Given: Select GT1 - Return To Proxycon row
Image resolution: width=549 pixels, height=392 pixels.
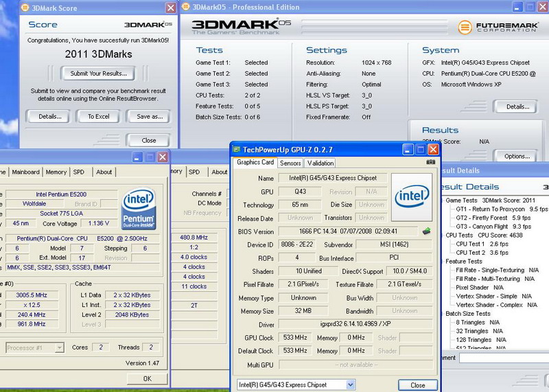Looking at the screenshot, I should [502, 209].
